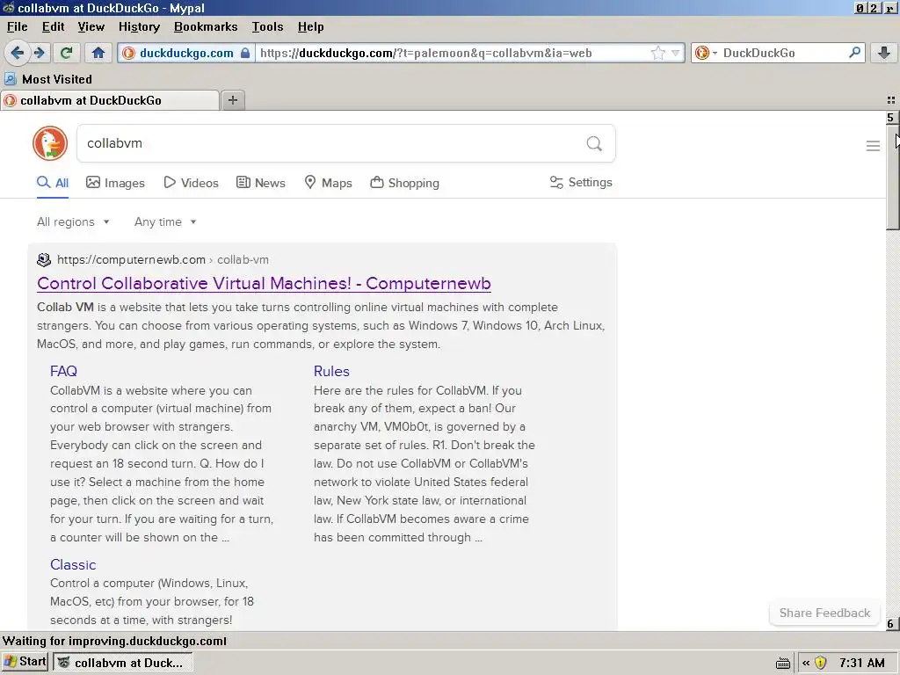Click the vertical scrollbar thumb
This screenshot has width=900, height=675.
(893, 177)
